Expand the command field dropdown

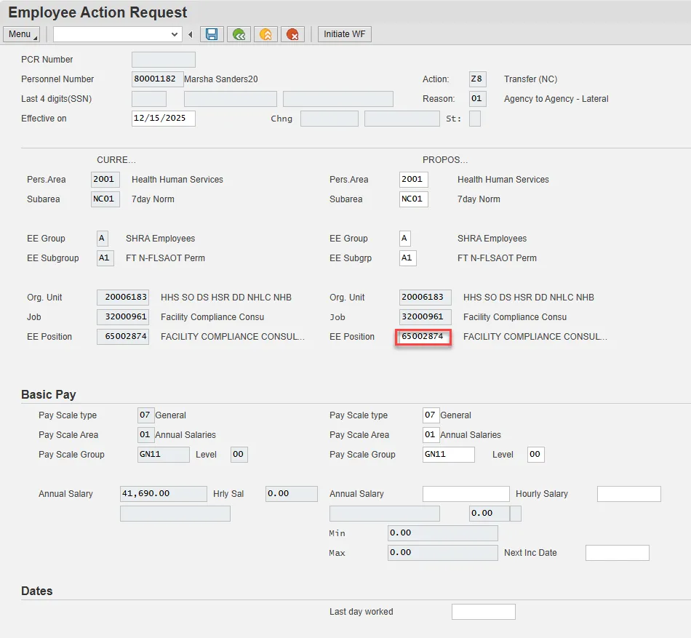pyautogui.click(x=175, y=34)
